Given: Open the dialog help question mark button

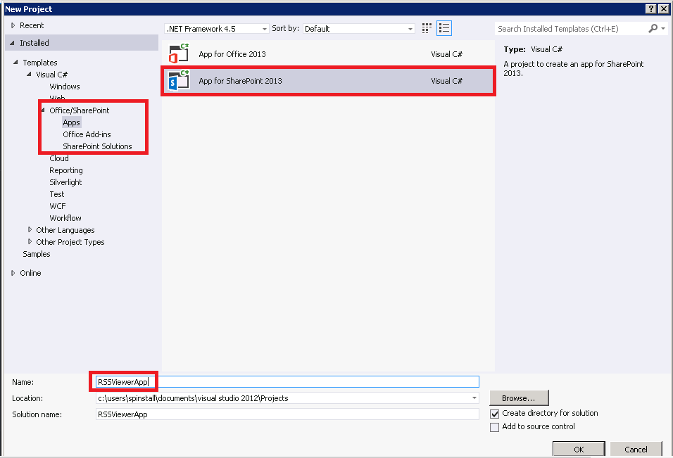Looking at the screenshot, I should coord(651,9).
